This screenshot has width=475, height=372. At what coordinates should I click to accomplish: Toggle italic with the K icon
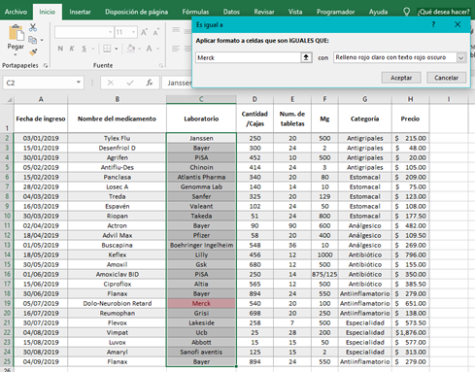click(x=72, y=49)
